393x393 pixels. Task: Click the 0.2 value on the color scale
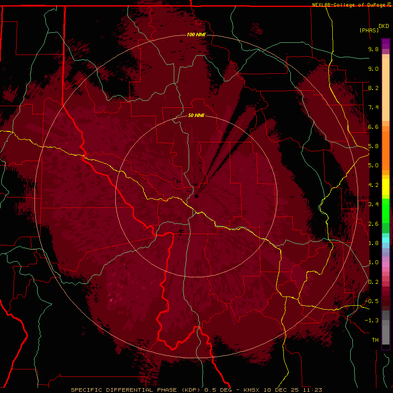point(373,282)
